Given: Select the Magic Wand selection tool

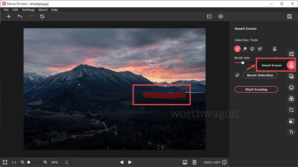Looking at the screenshot, I should click(245, 49).
